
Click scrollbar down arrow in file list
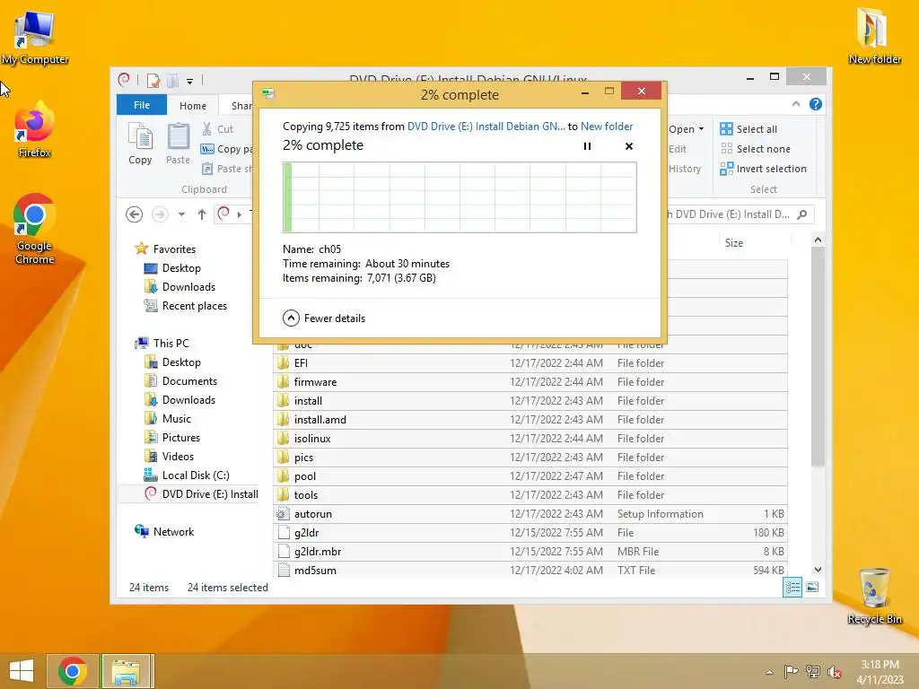coord(818,570)
